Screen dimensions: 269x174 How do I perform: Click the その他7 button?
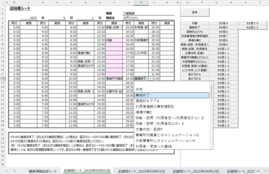(x=223, y=36)
